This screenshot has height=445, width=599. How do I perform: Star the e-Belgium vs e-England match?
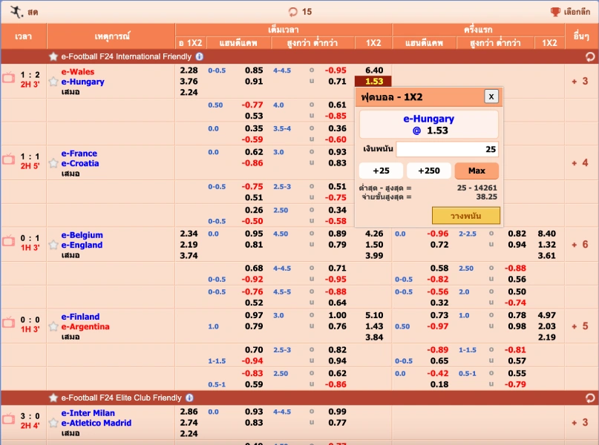click(x=53, y=245)
